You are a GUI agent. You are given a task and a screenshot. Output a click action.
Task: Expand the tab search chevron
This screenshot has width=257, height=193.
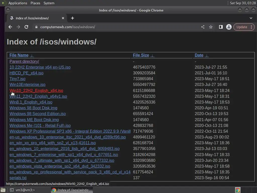(x=251, y=18)
